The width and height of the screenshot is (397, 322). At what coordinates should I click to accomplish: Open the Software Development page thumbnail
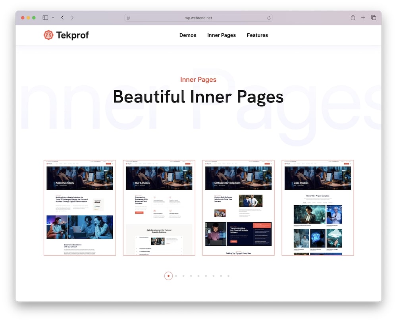click(x=238, y=208)
